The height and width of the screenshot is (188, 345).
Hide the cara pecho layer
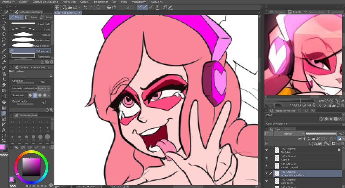point(266,181)
